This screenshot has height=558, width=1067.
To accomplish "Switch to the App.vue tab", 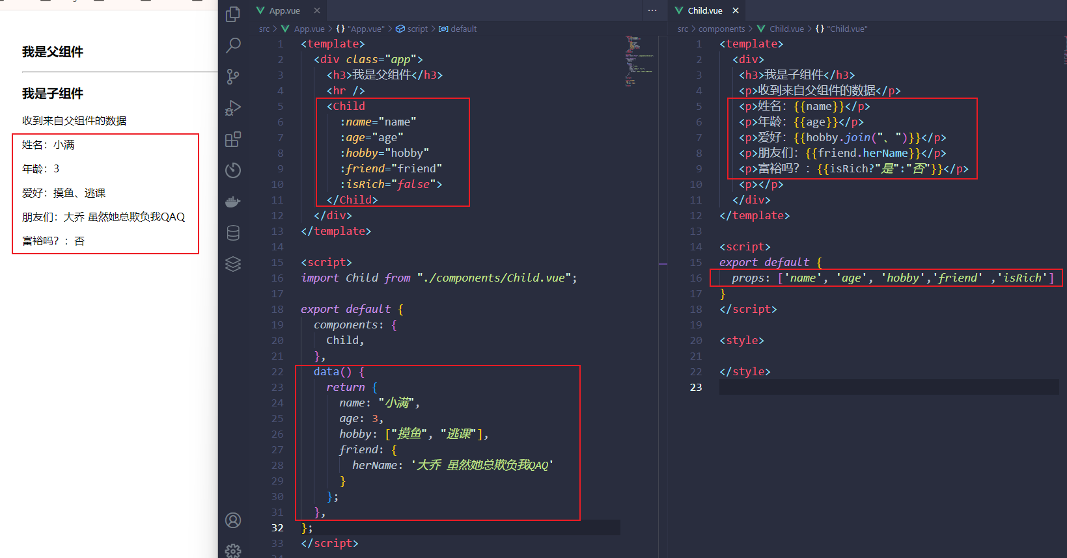I will tap(284, 10).
